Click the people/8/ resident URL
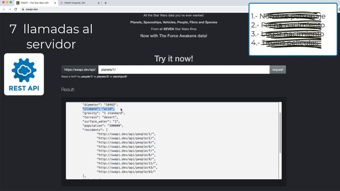This screenshot has width=340, height=191. (x=126, y=155)
